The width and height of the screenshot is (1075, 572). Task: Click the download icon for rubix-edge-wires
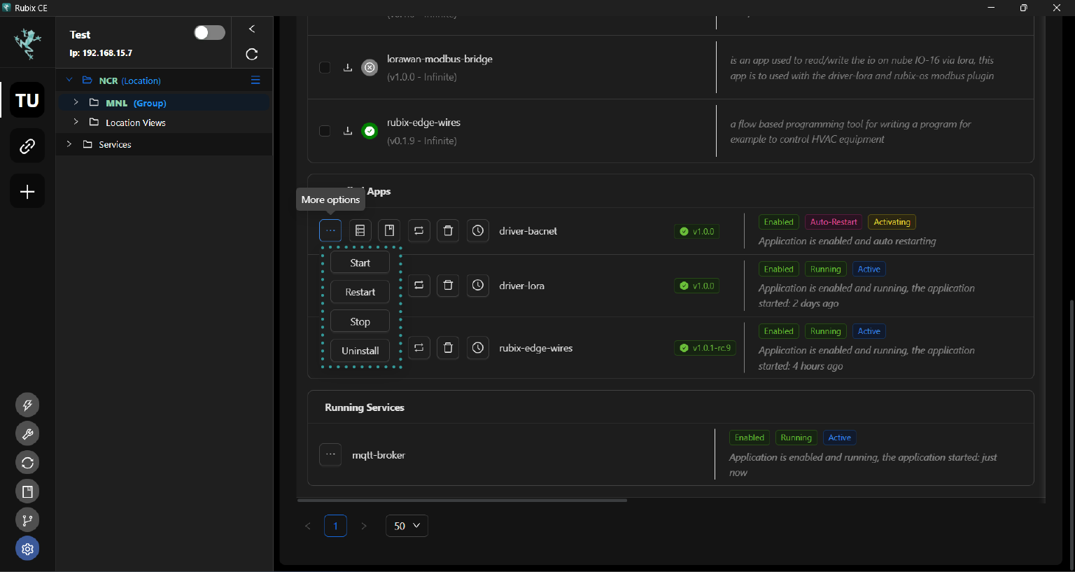(348, 131)
